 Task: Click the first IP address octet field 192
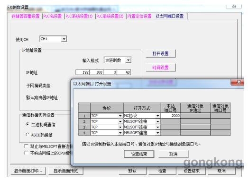tap(83, 72)
